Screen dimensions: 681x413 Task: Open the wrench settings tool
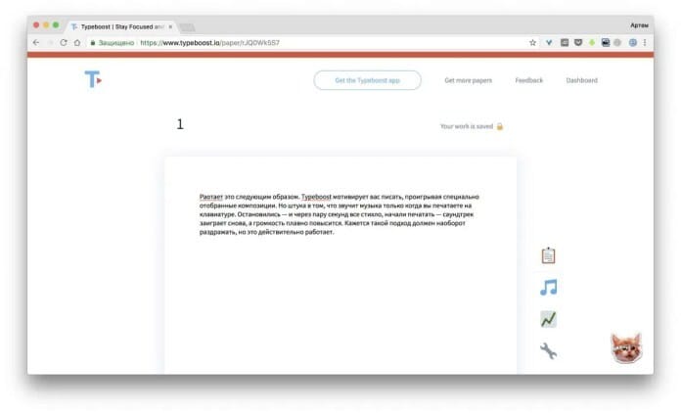(548, 351)
